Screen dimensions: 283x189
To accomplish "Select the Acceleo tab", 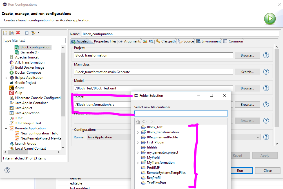I will coord(80,41).
